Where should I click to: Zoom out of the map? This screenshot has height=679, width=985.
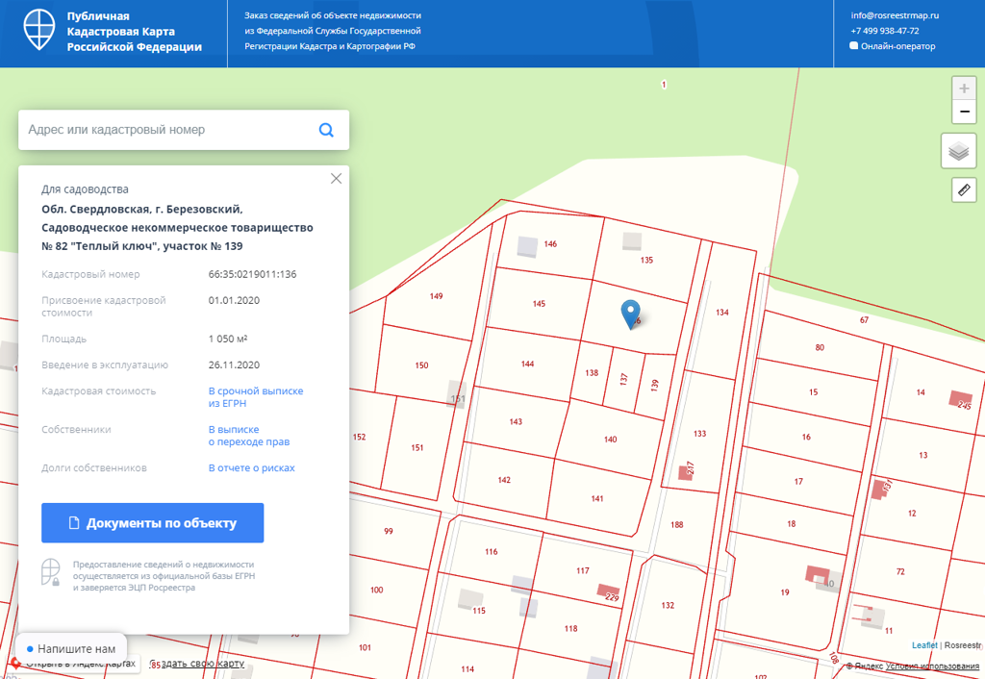tap(964, 113)
